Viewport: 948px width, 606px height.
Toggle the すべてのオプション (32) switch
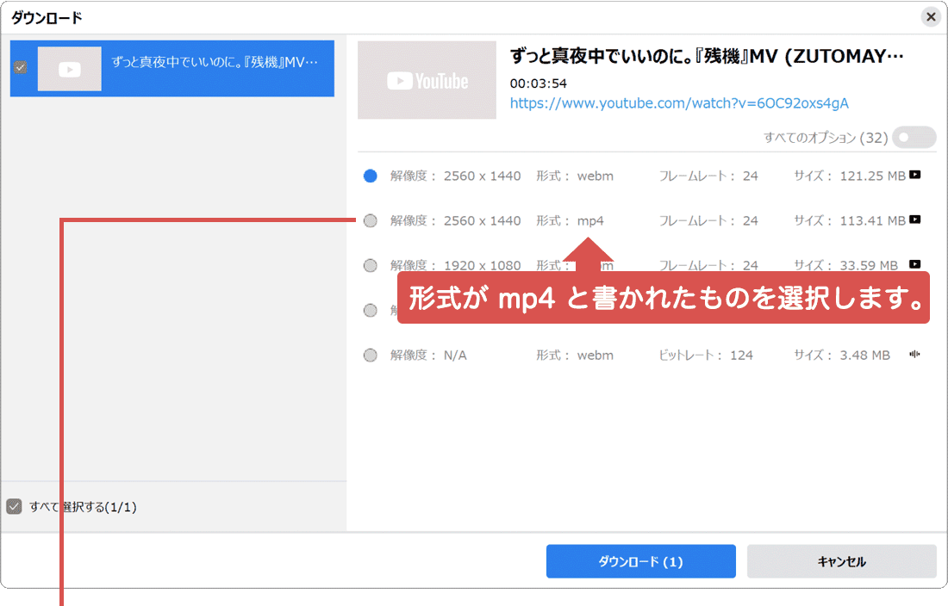912,137
